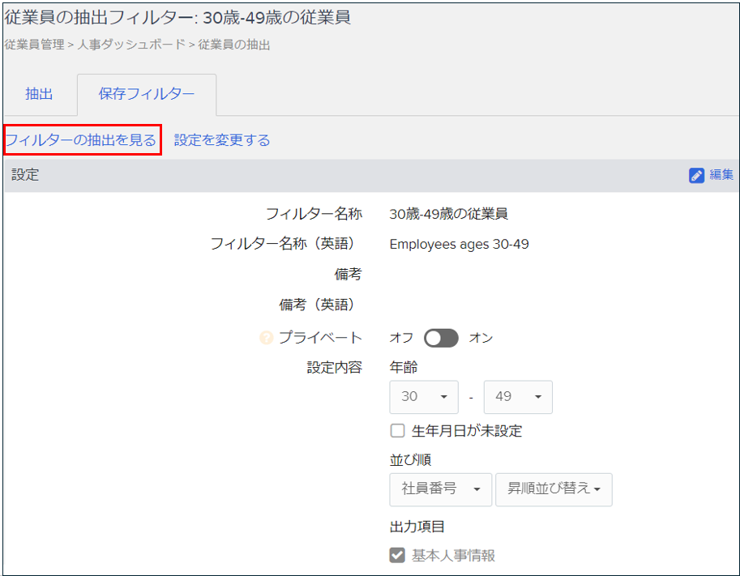The image size is (740, 576).
Task: Click 従業員の抽出 in the breadcrumb
Action: click(234, 45)
